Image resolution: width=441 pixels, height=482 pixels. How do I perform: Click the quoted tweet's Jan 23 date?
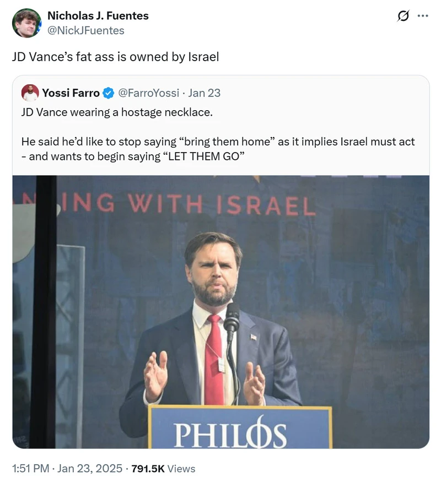(204, 93)
